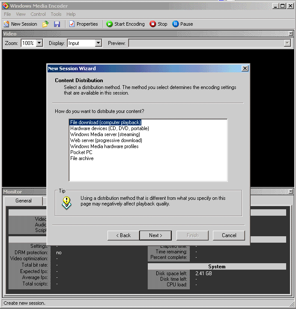
Task: Expand the Zoom percentage dropdown
Action: [39, 43]
